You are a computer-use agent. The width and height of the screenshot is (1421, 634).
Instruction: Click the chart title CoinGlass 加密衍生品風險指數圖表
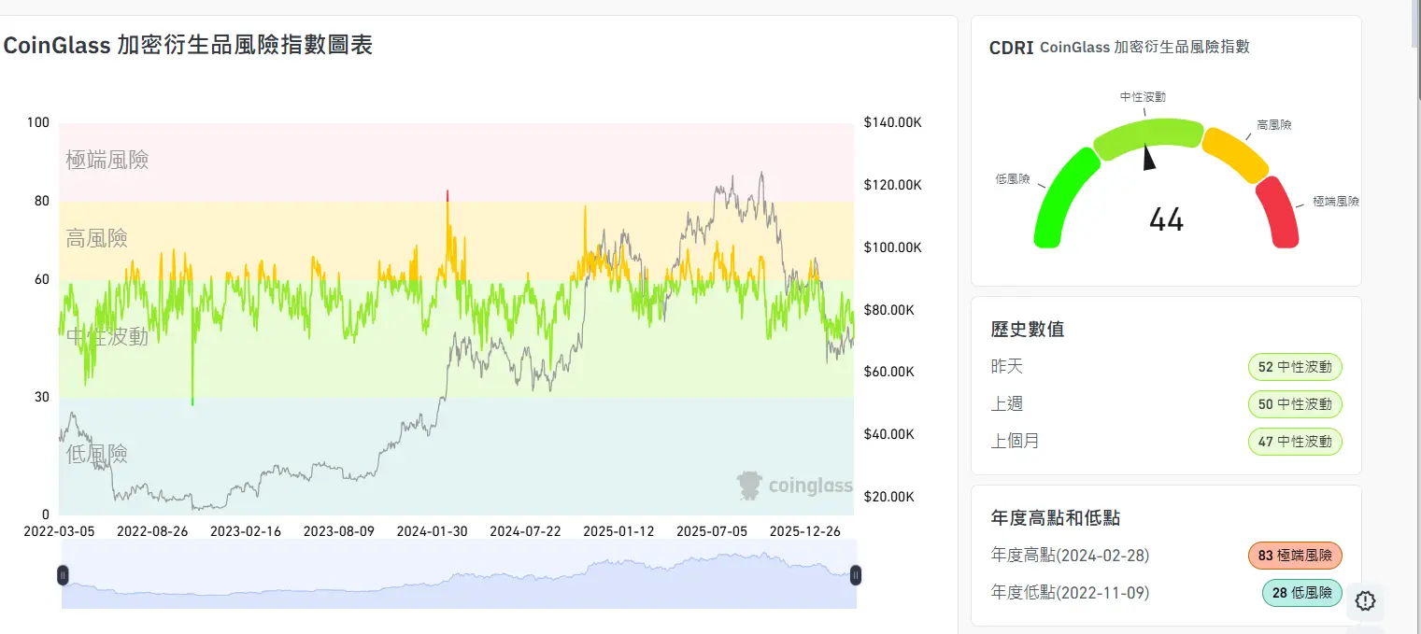pyautogui.click(x=188, y=44)
